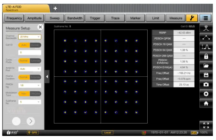Screen dimensions: 216x140
Task: Take a screenshot with camera icon
Action: pos(206,84)
